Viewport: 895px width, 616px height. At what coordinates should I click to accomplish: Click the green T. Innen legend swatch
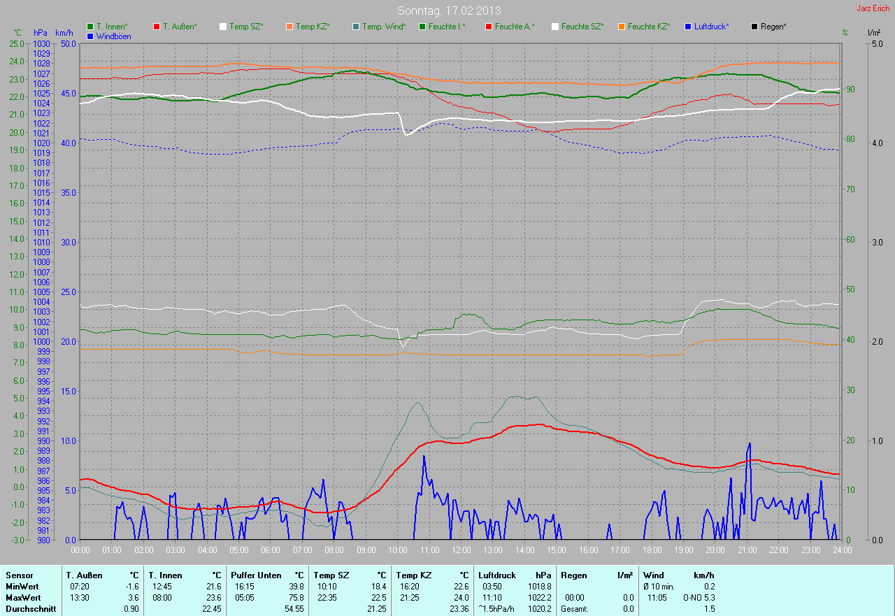tap(90, 27)
